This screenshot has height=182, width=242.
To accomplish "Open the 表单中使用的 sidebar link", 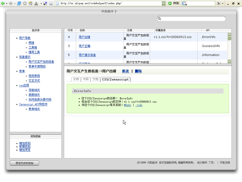I will [x=37, y=66].
